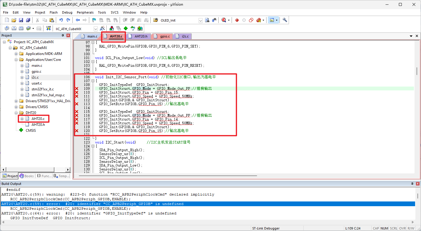The height and width of the screenshot is (231, 421).
Task: Open Options for Target magic wand
Action: click(x=102, y=28)
